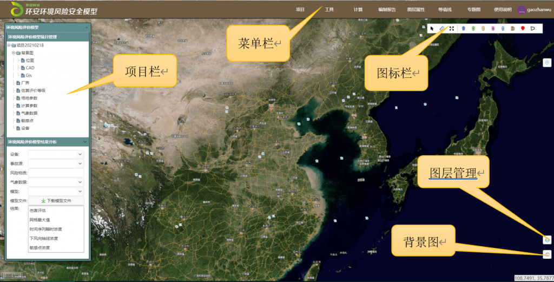Open the 计算 menu

(358, 10)
